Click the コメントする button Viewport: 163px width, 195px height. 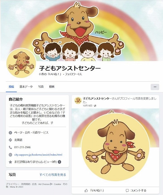coord(136,190)
